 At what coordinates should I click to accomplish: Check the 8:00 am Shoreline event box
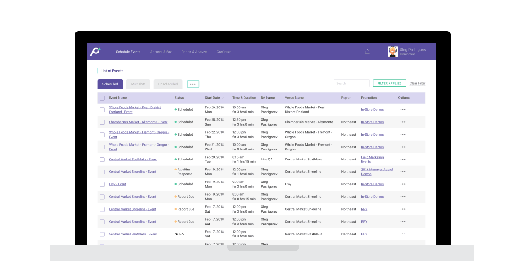coord(102,197)
